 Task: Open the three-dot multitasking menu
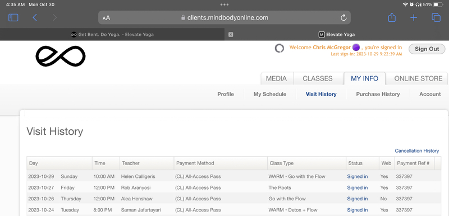click(224, 4)
